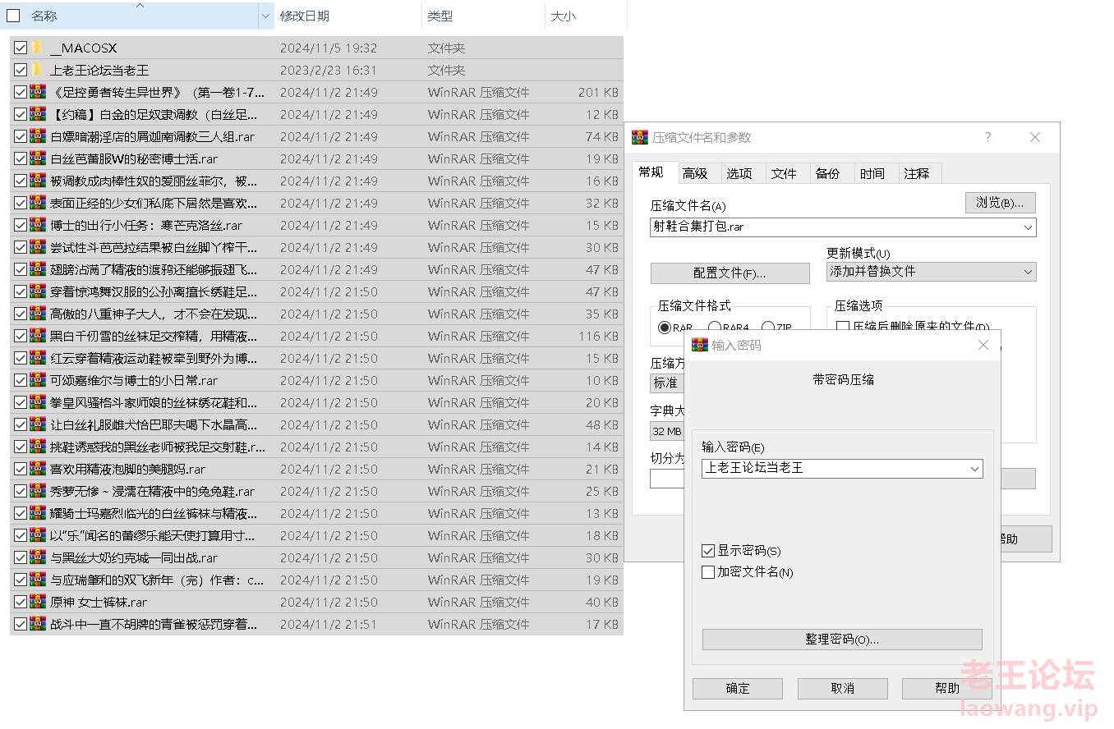
Task: Enable the 加密文件名 checkbox
Action: [708, 572]
